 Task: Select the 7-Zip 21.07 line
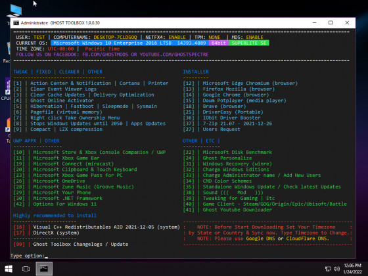[227, 124]
